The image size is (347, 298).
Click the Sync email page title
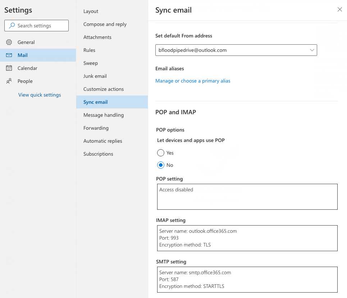tap(173, 10)
